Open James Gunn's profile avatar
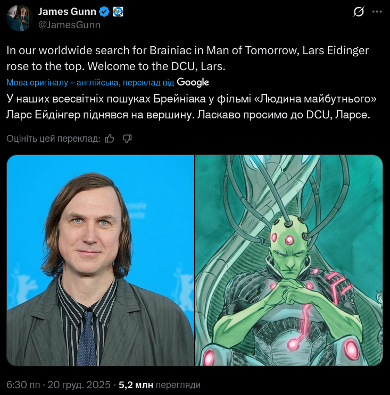 point(20,18)
